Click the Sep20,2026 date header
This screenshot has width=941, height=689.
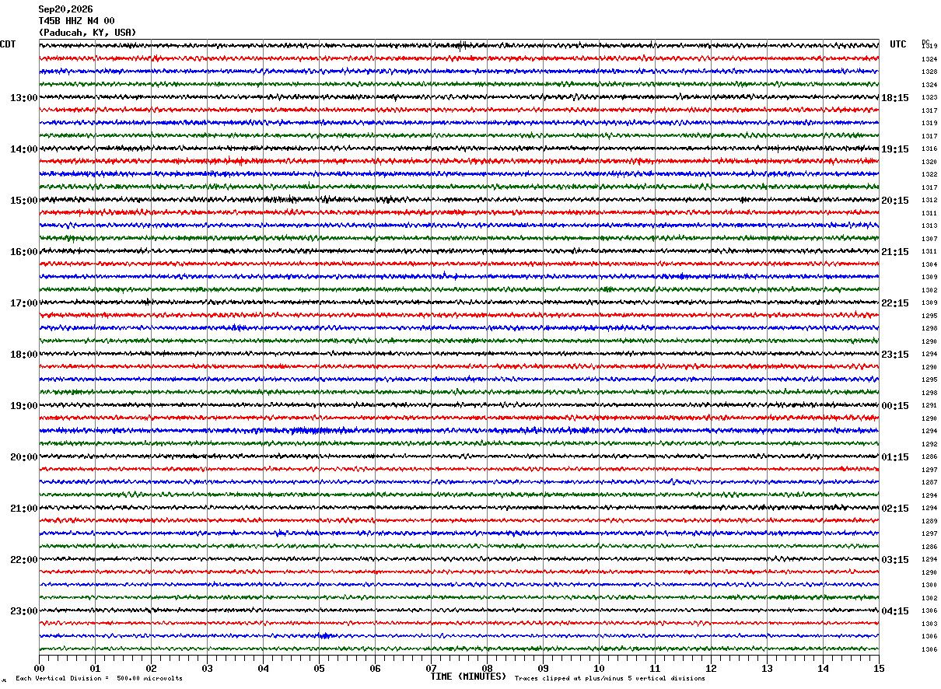[x=65, y=9]
